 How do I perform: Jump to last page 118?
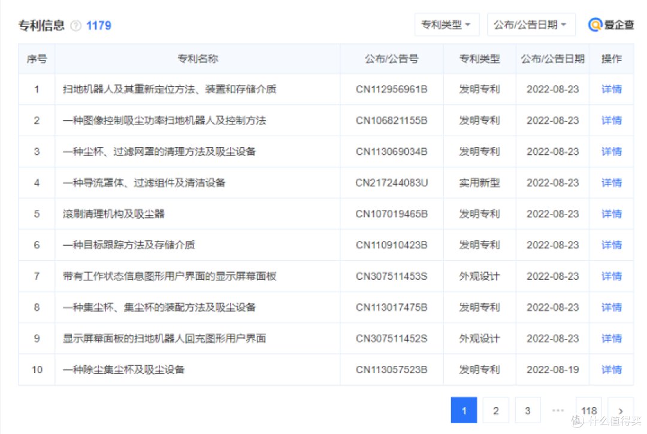point(589,411)
